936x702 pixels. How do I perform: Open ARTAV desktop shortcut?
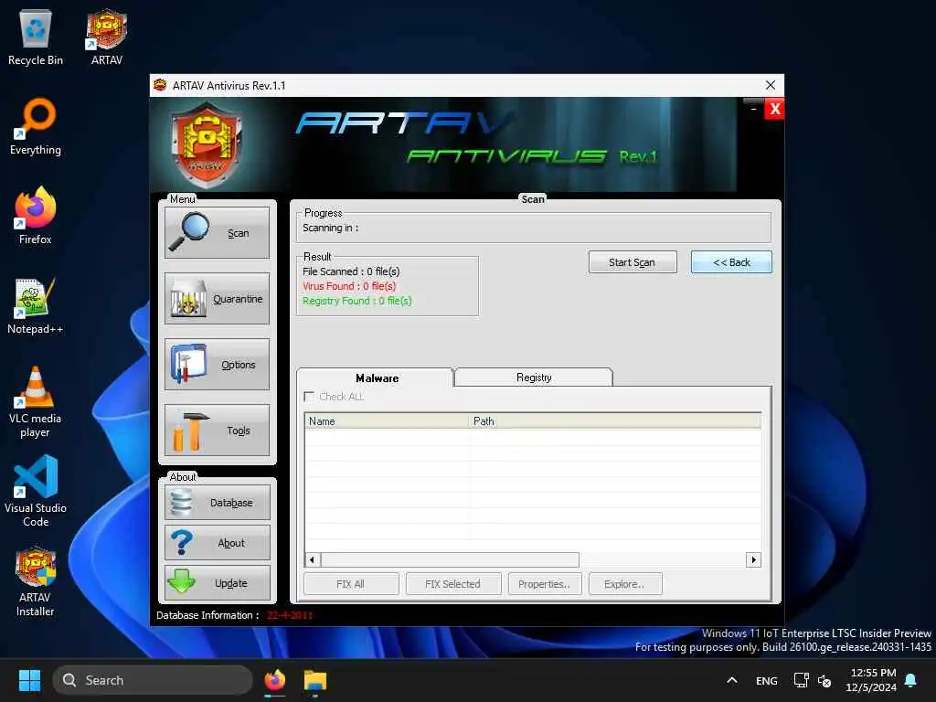[x=107, y=37]
